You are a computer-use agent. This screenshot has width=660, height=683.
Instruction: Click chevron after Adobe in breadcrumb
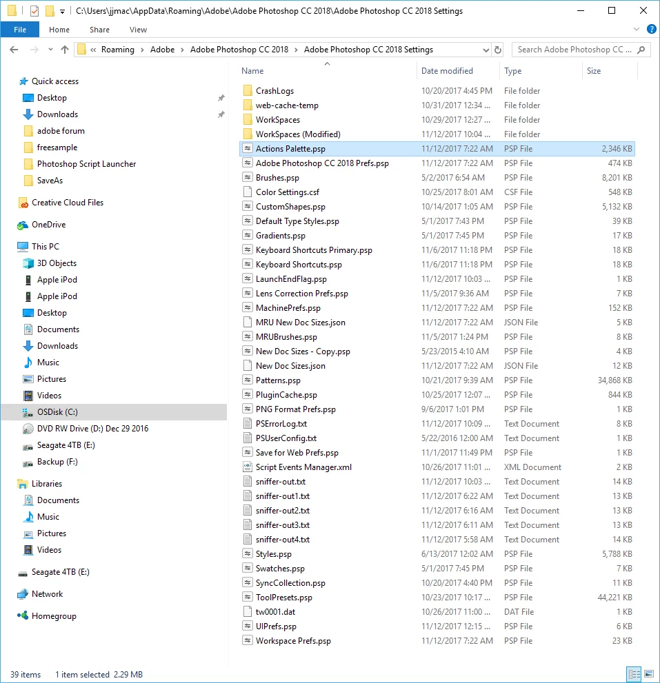click(182, 50)
